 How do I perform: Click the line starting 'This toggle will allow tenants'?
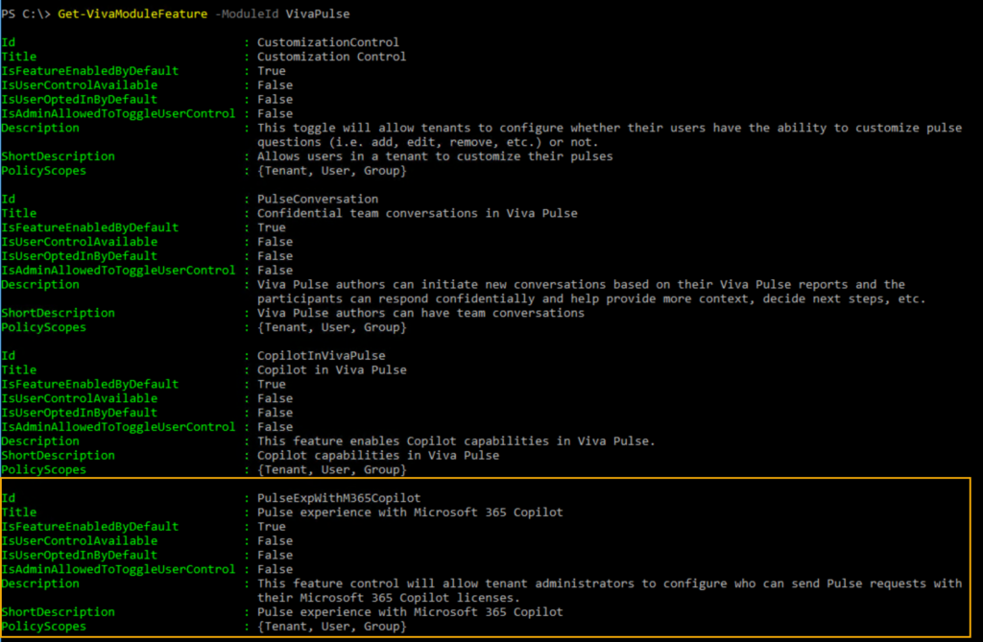pos(610,128)
